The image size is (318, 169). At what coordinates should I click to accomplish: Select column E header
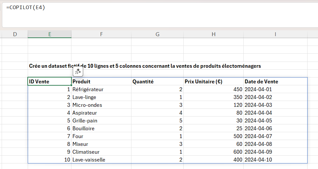[x=49, y=34]
